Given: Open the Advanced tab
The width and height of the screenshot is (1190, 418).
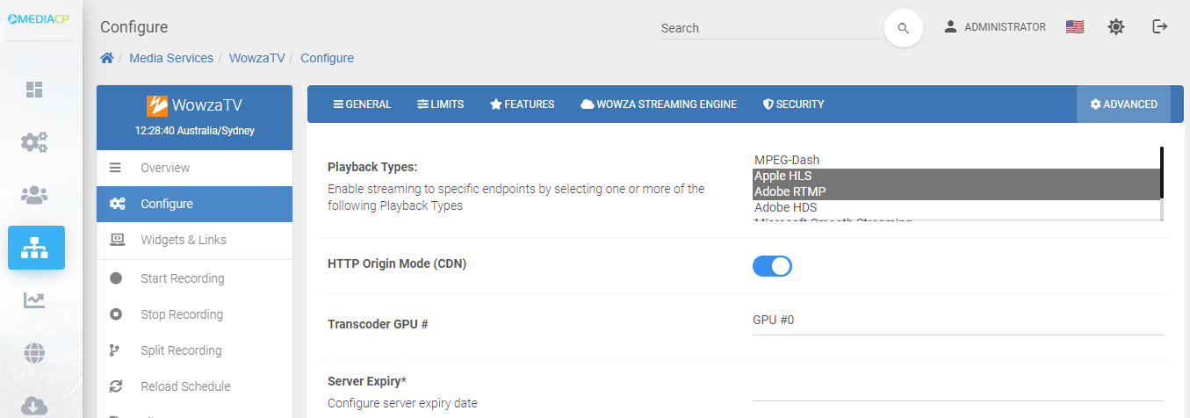Looking at the screenshot, I should point(1123,104).
